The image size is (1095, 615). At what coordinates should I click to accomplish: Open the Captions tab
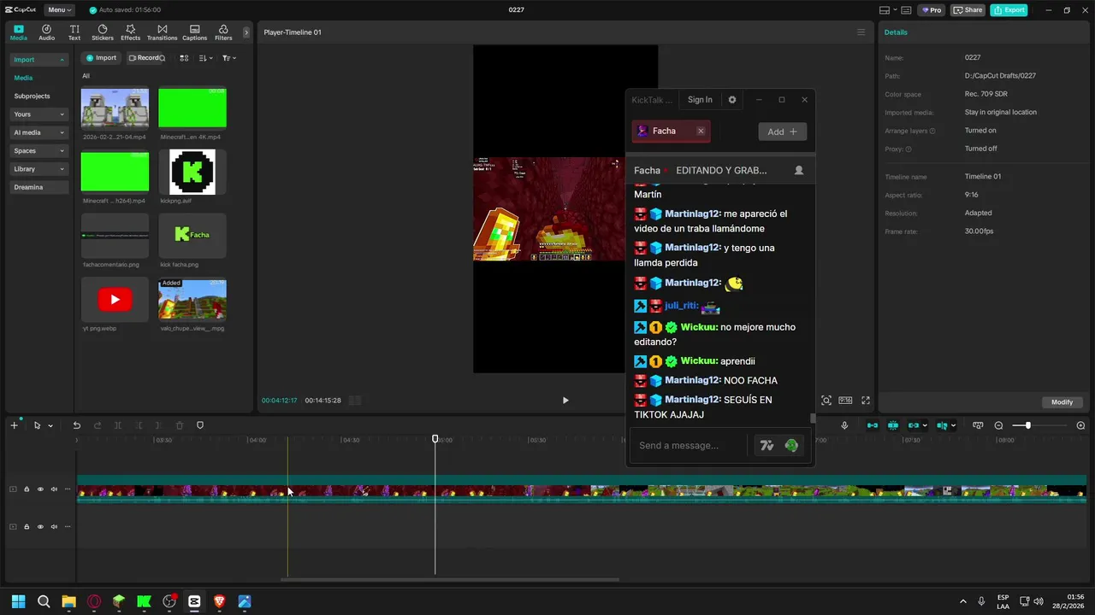[194, 32]
